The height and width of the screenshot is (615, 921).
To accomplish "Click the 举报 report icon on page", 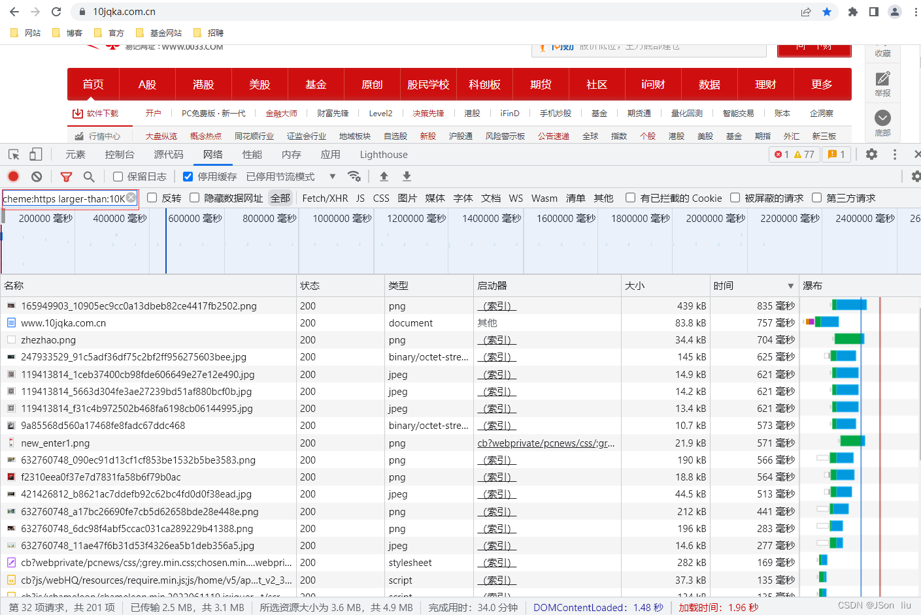I will (882, 84).
